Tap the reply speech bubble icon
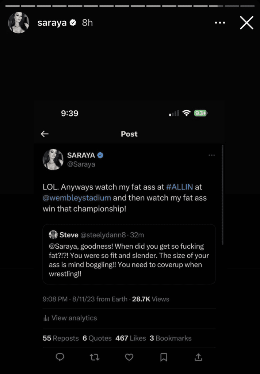The image size is (260, 374). tap(60, 357)
